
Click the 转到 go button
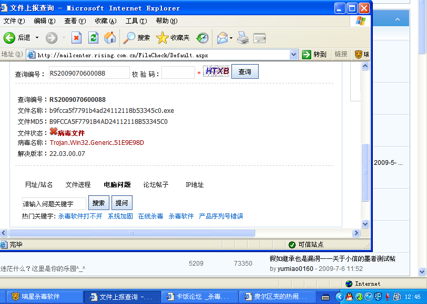click(x=314, y=55)
